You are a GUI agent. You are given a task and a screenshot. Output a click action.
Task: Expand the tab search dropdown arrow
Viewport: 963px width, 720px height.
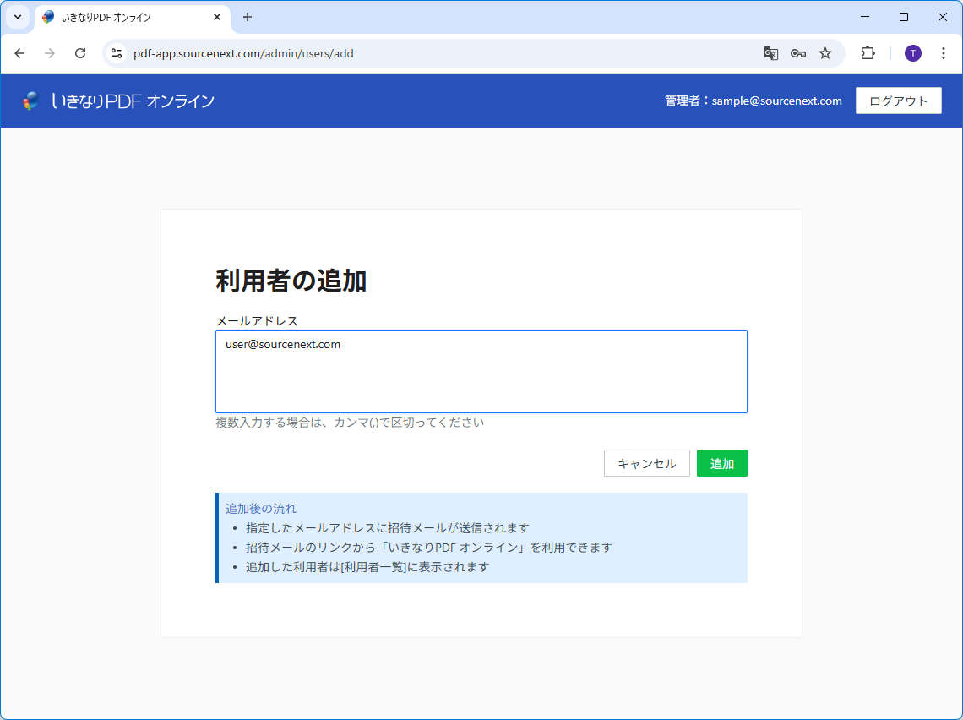click(x=17, y=17)
